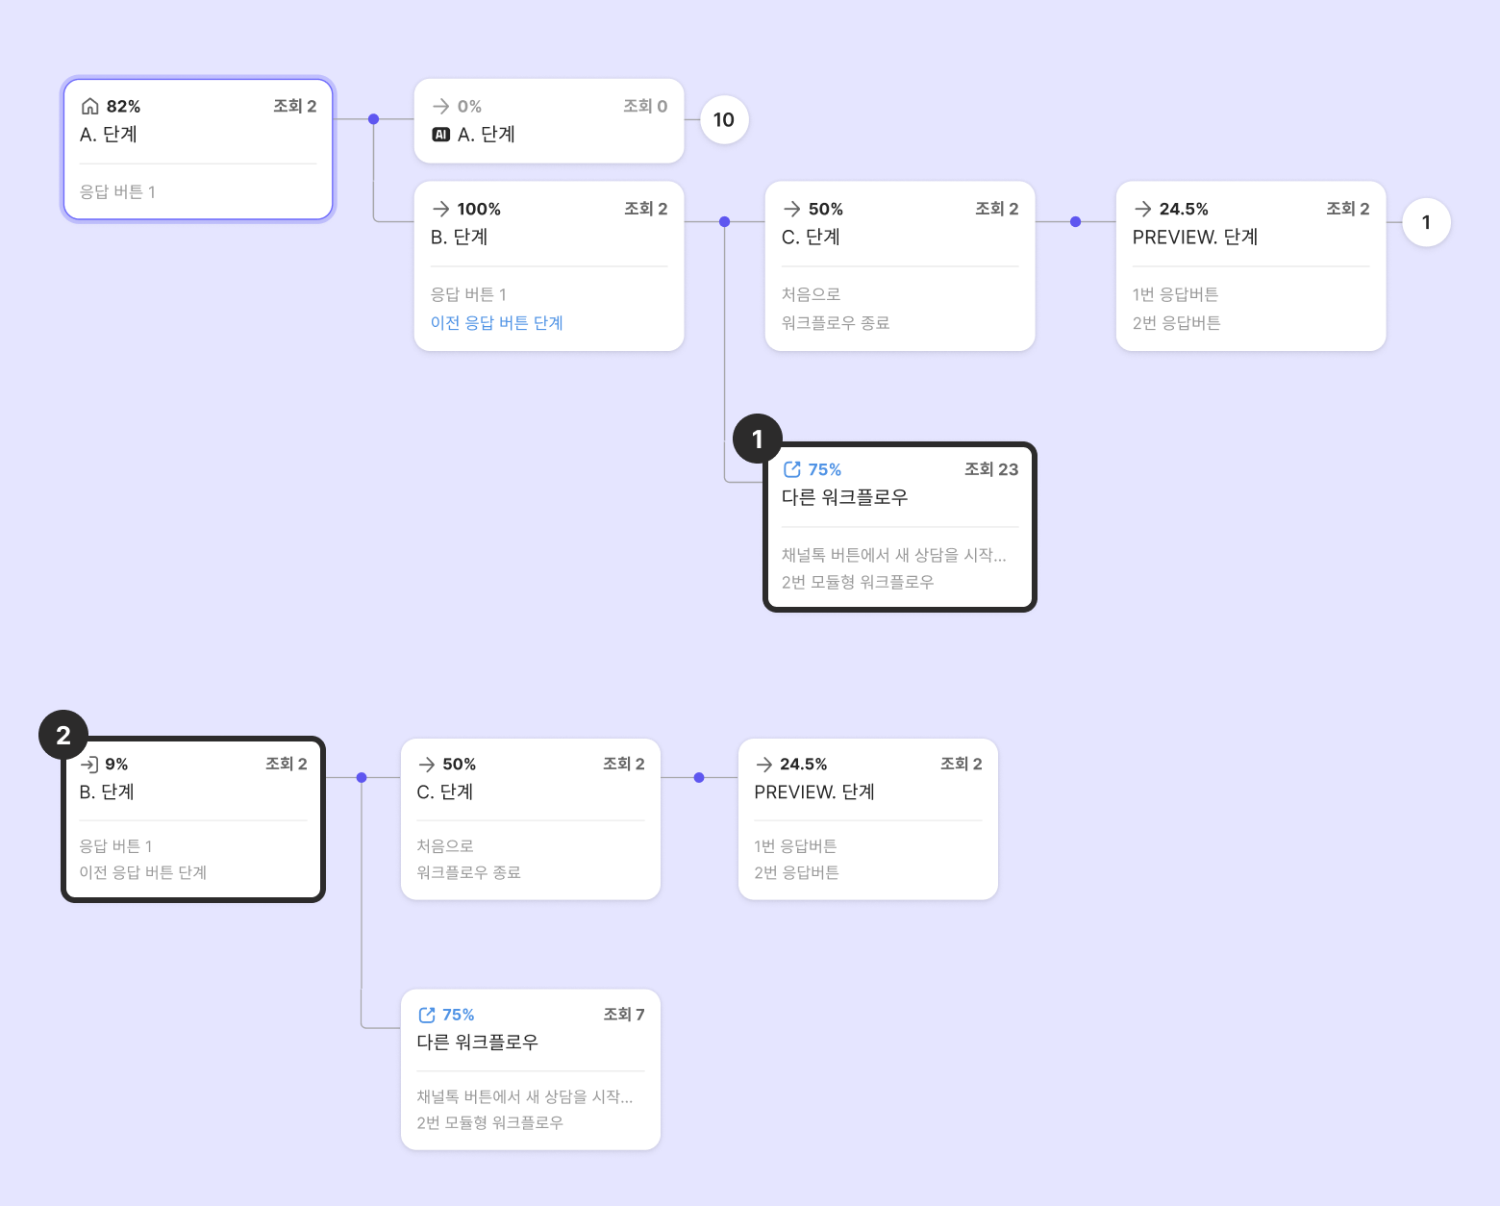Screen dimensions: 1500x1206
Task: Click 응답 버튼 1 in the 82% node
Action: click(117, 192)
